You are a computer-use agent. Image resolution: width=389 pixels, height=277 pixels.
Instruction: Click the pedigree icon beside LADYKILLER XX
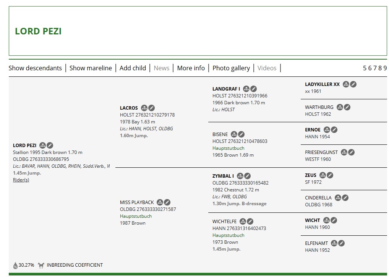pyautogui.click(x=346, y=84)
